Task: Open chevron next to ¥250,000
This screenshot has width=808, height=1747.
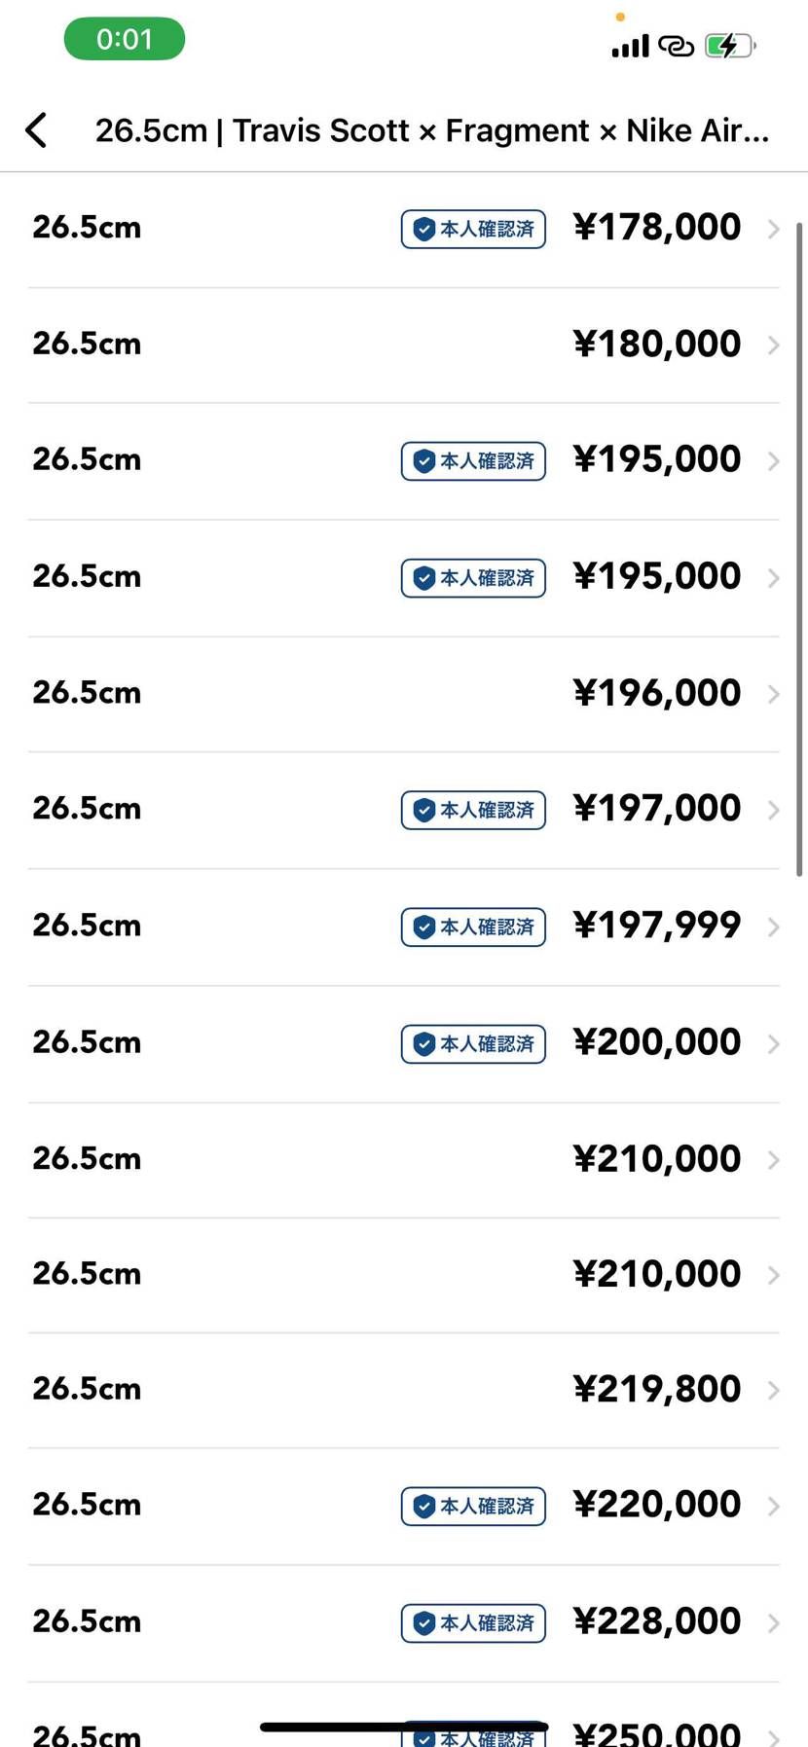Action: [x=774, y=1737]
